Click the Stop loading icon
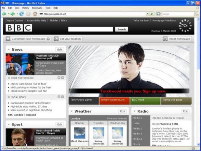The image size is (201, 151). [x=28, y=14]
